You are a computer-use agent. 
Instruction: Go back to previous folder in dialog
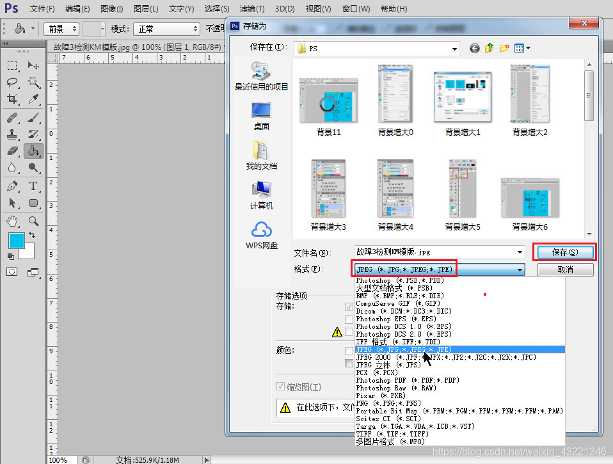coord(475,48)
